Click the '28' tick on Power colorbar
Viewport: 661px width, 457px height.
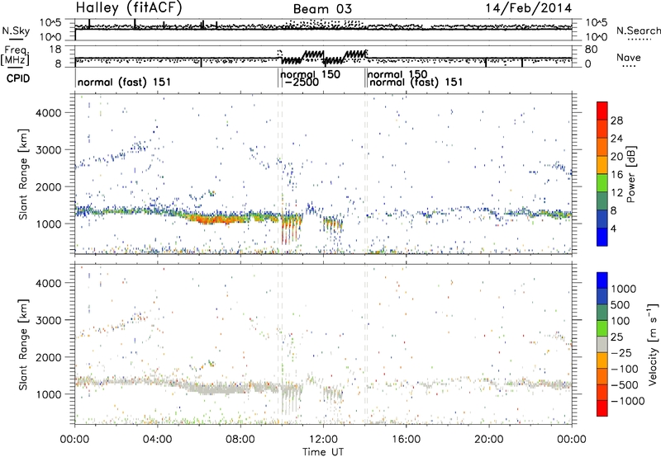[x=616, y=120]
